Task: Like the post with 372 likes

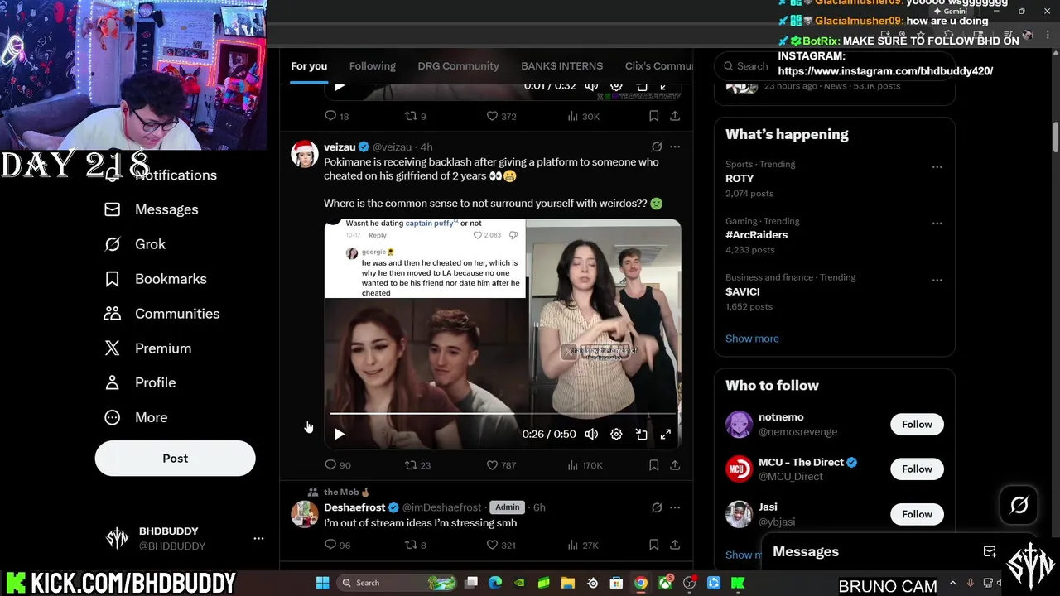Action: pos(500,117)
